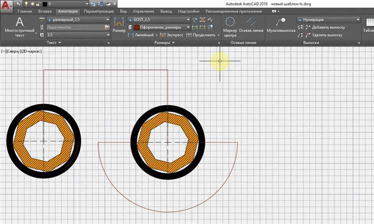Click the collect multileaders icon
The height and width of the screenshot is (224, 374).
click(300, 35)
